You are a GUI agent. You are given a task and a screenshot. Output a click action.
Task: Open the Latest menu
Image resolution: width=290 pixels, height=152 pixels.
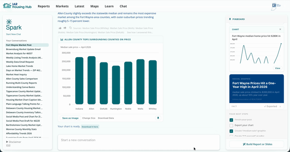point(79,6)
